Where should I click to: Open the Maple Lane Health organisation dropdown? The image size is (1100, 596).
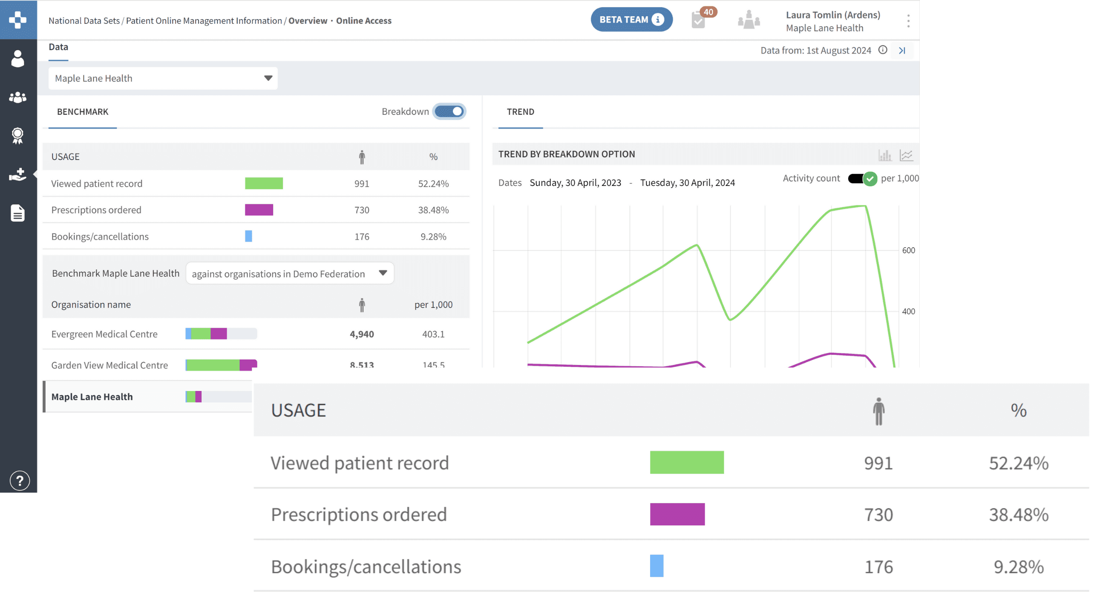point(163,78)
